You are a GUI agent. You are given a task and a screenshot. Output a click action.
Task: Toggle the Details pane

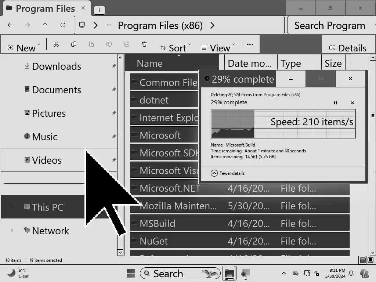point(348,48)
